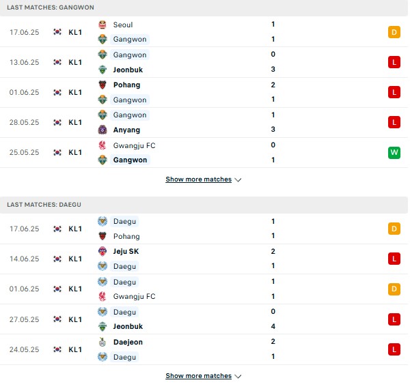The width and height of the screenshot is (410, 391).
Task: Click chevron beside Daegu's Show more matches
Action: coord(238,377)
